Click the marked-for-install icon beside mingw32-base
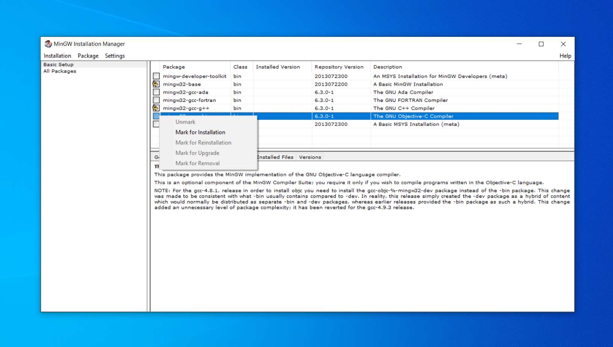 (x=156, y=84)
